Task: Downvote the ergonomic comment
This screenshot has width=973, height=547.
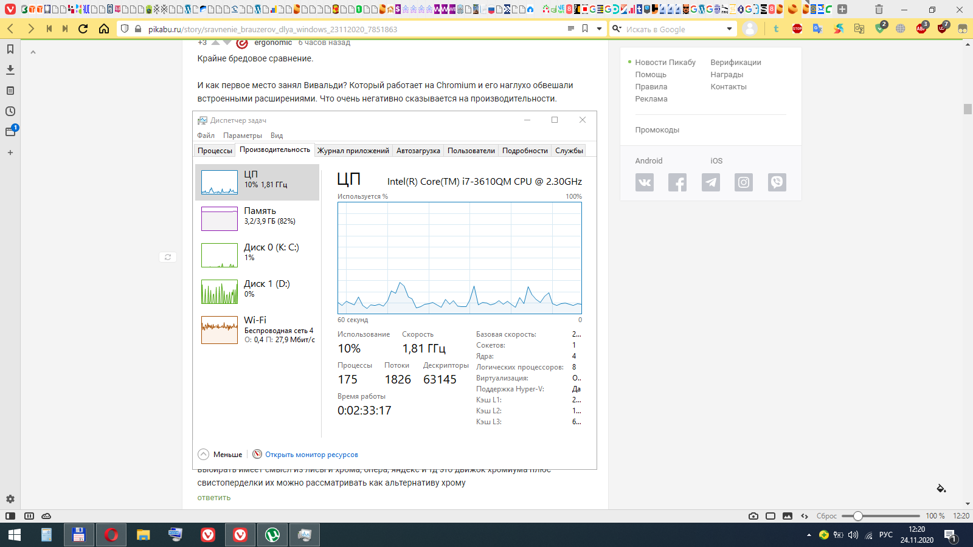Action: [227, 43]
